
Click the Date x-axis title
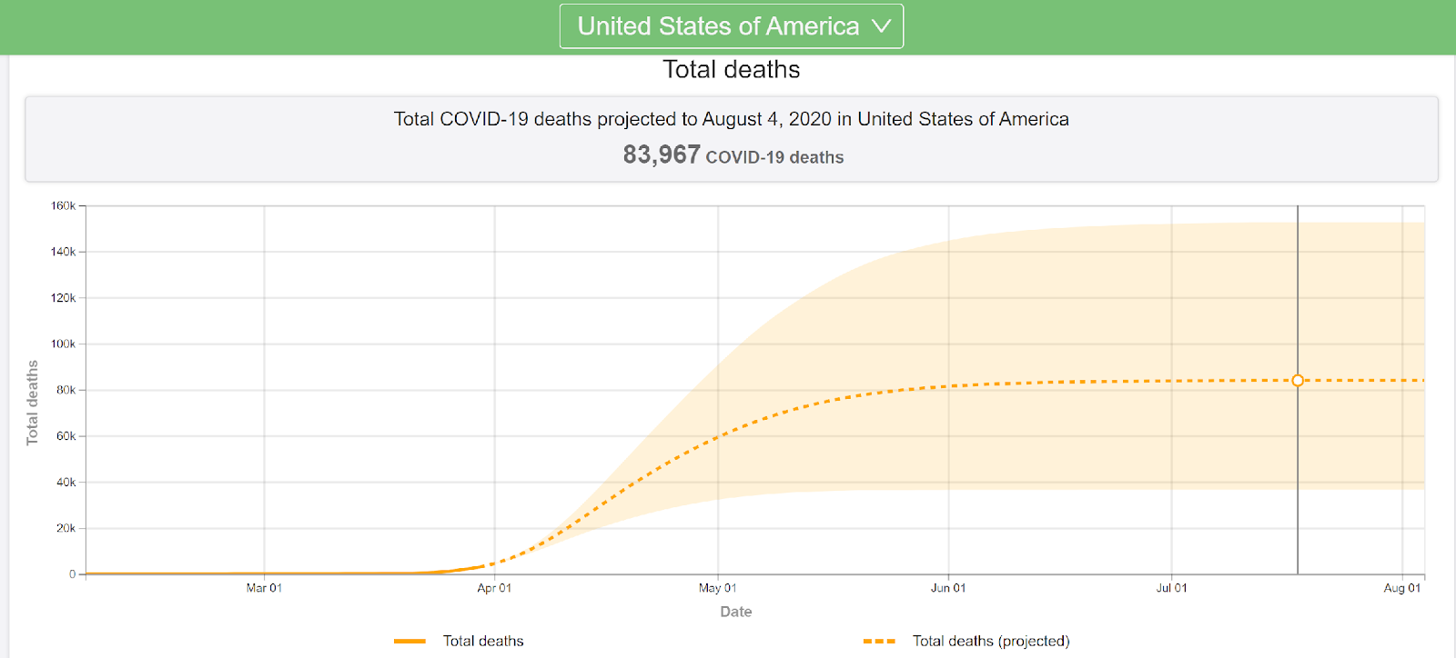(x=735, y=612)
